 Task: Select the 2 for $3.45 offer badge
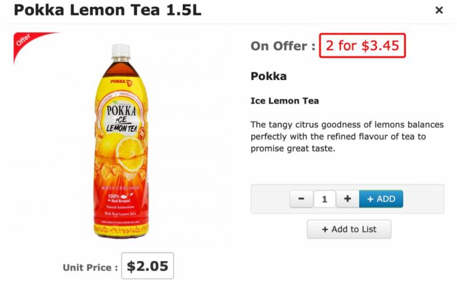362,46
